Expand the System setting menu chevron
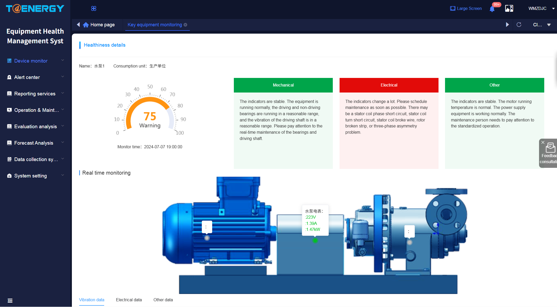 63,175
